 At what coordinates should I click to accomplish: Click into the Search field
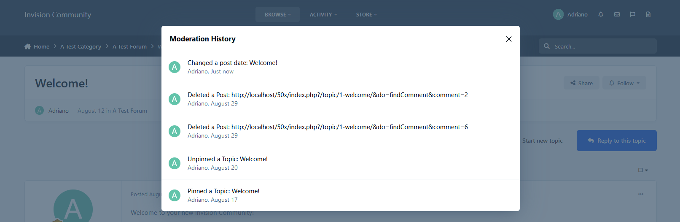[597, 46]
